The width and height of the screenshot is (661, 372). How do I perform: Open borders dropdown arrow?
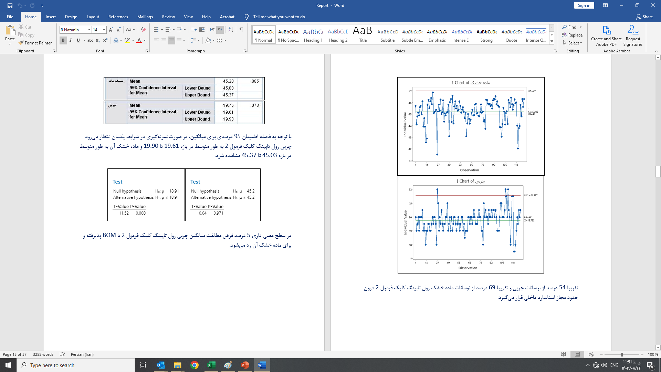tap(225, 41)
